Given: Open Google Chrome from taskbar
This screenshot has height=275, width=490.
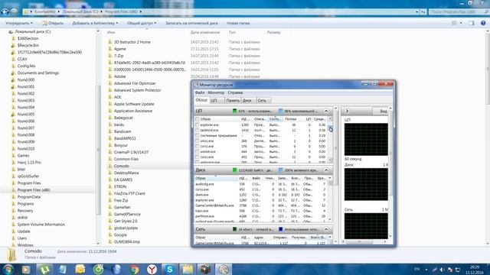Looking at the screenshot, I should click(135, 269).
